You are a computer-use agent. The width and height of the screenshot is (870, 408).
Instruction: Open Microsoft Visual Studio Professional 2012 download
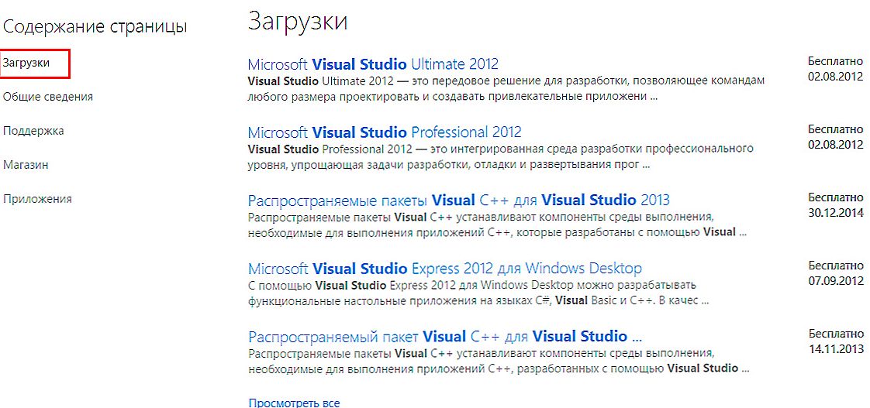[385, 132]
